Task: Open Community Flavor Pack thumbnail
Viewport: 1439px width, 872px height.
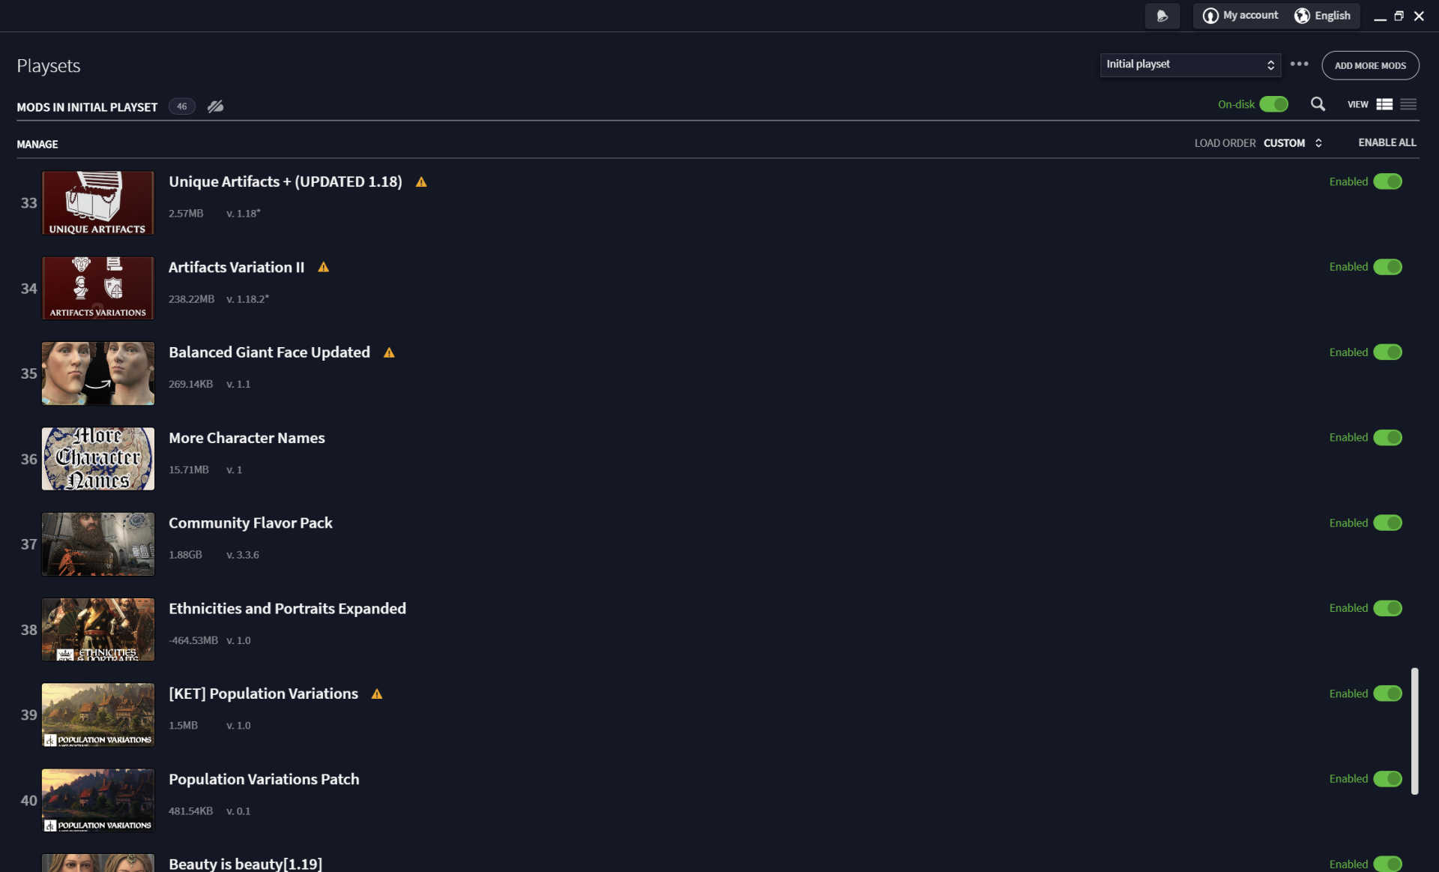Action: tap(98, 544)
